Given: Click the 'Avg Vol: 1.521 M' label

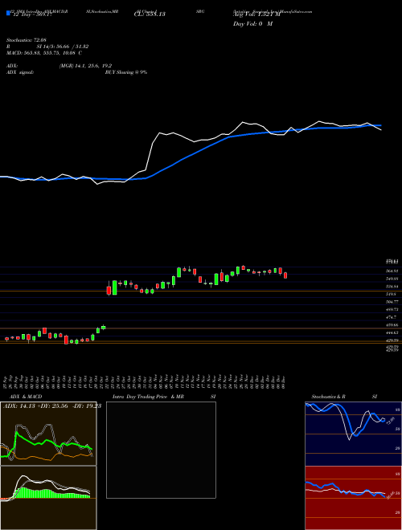Looking at the screenshot, I should [256, 14].
